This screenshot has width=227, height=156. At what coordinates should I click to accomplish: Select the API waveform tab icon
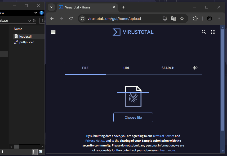[195, 68]
